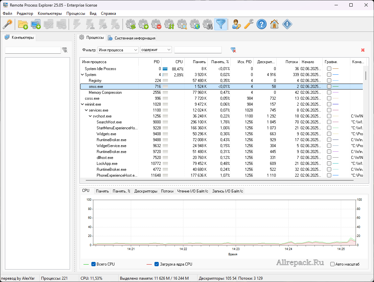
Task: Click the clear computer filter icon
Action: (65, 50)
